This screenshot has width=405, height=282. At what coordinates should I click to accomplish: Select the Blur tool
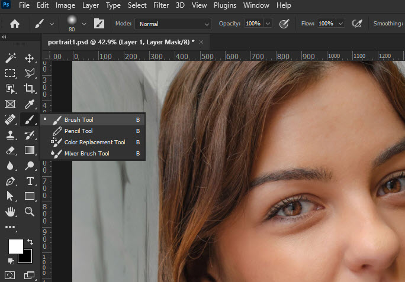pos(10,166)
